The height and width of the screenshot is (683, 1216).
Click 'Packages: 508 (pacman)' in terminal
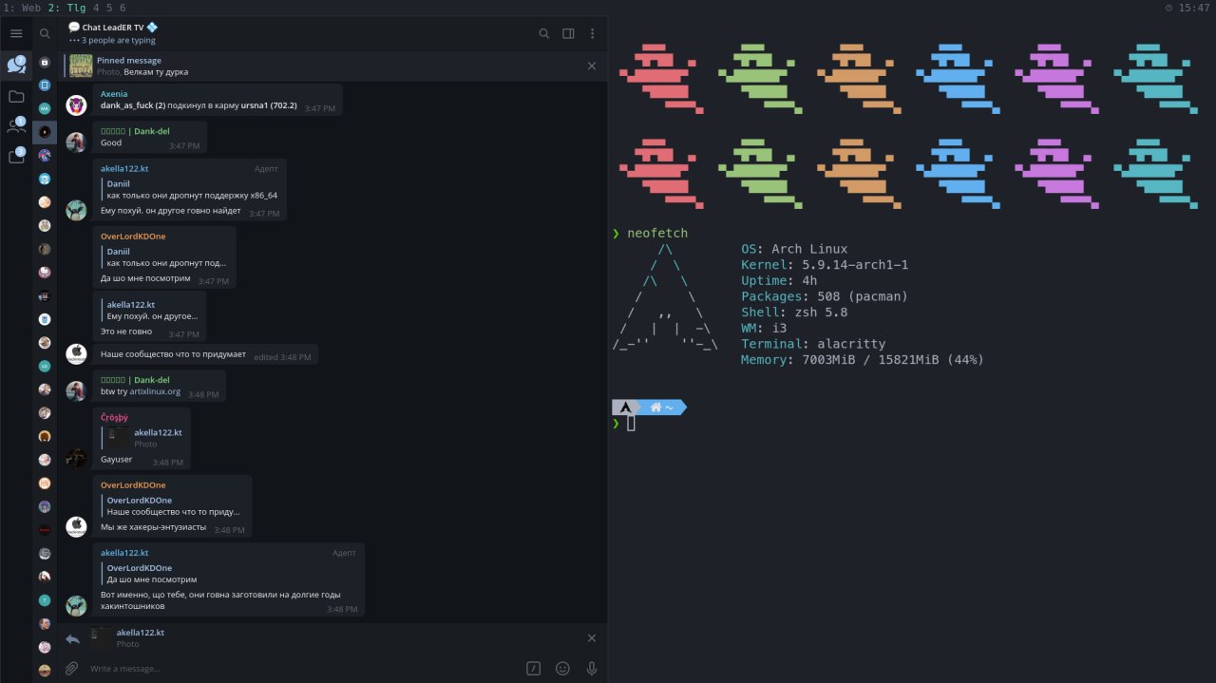pyautogui.click(x=825, y=296)
